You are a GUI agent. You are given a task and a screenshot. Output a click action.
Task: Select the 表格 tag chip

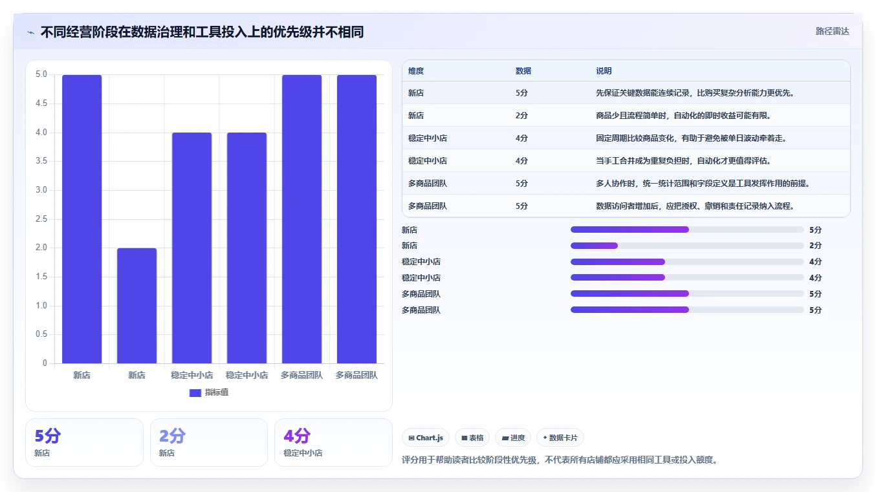tap(472, 438)
